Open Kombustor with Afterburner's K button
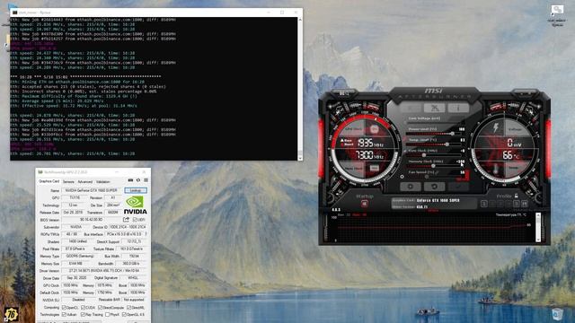Image resolution: width=575 pixels, height=323 pixels. point(411,108)
